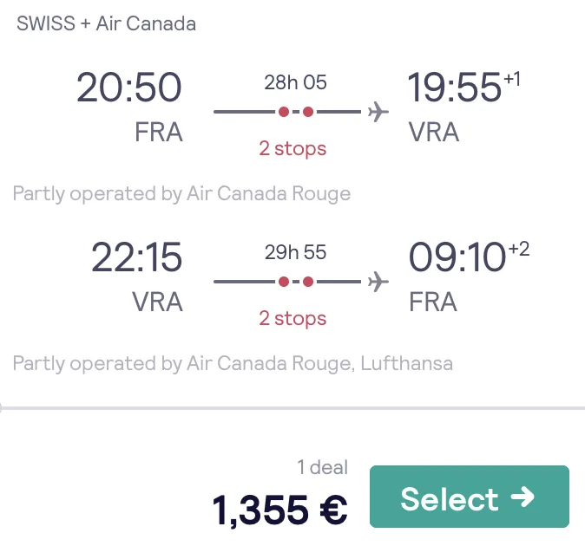
Task: Click SWISS + Air Canada airline name
Action: click(107, 23)
